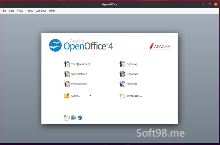Screen dimensions: 220x145
Task: Click the Formula sigma icon
Action: tap(122, 84)
